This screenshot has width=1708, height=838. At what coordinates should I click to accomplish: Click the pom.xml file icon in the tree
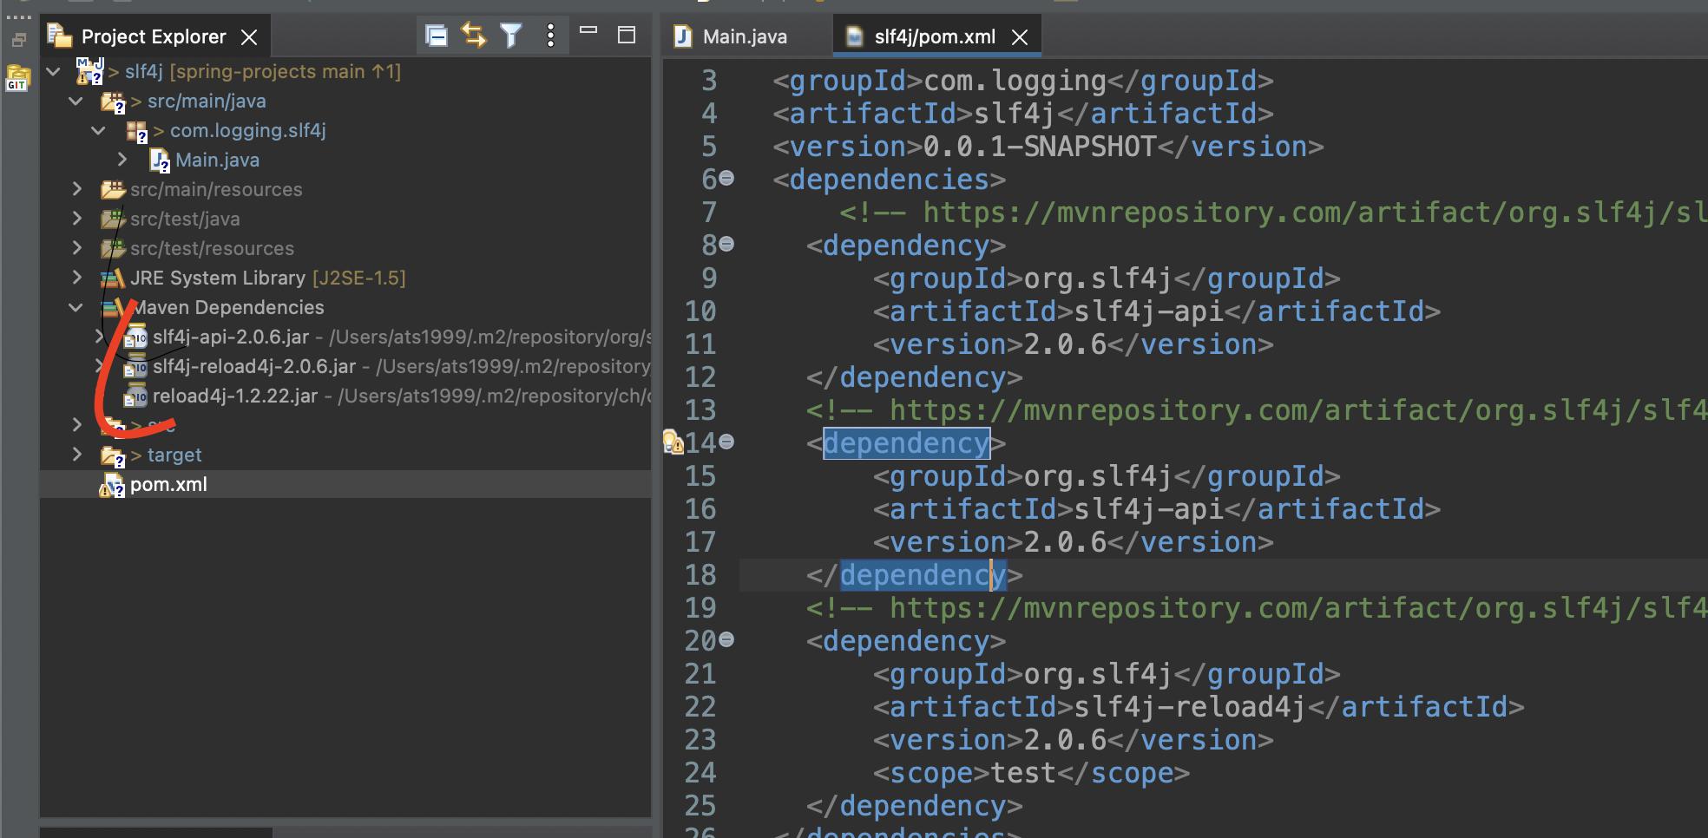(112, 485)
